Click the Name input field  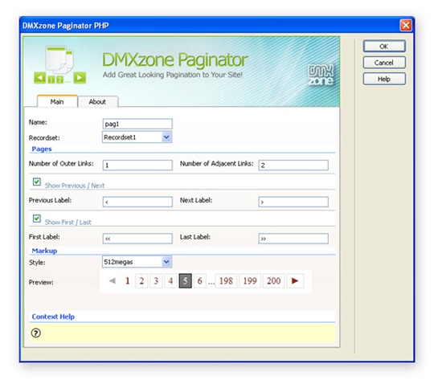[x=137, y=124]
